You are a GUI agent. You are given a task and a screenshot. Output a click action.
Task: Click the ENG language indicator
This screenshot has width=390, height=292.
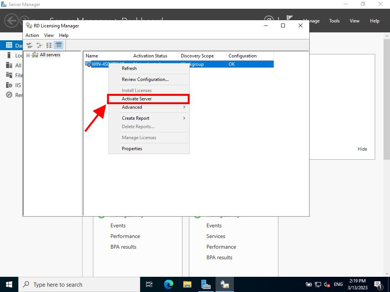338,284
